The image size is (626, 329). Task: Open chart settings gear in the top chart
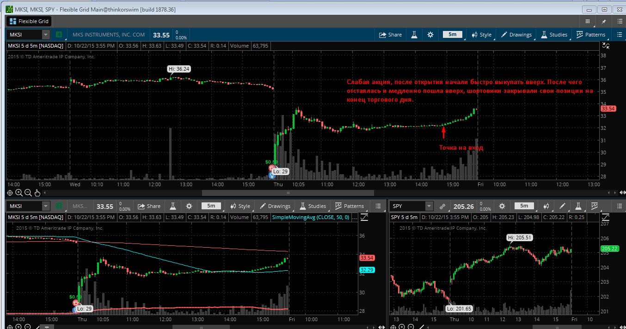point(430,35)
